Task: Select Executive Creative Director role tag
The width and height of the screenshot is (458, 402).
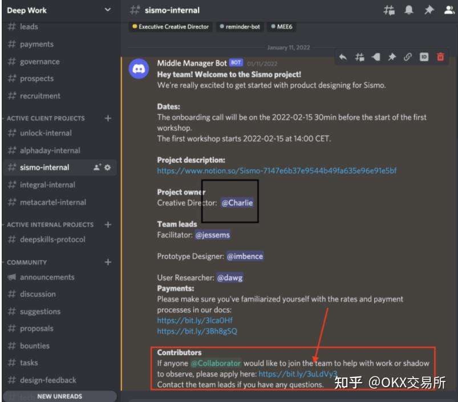Action: 171,27
